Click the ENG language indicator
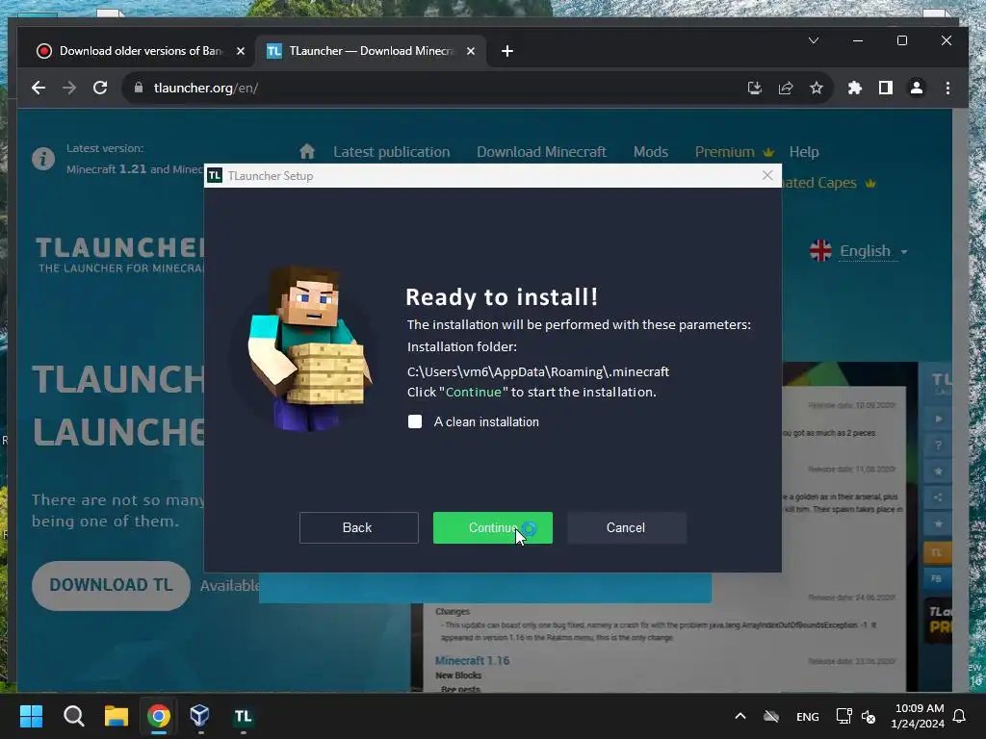Viewport: 986px width, 739px height. click(x=808, y=716)
